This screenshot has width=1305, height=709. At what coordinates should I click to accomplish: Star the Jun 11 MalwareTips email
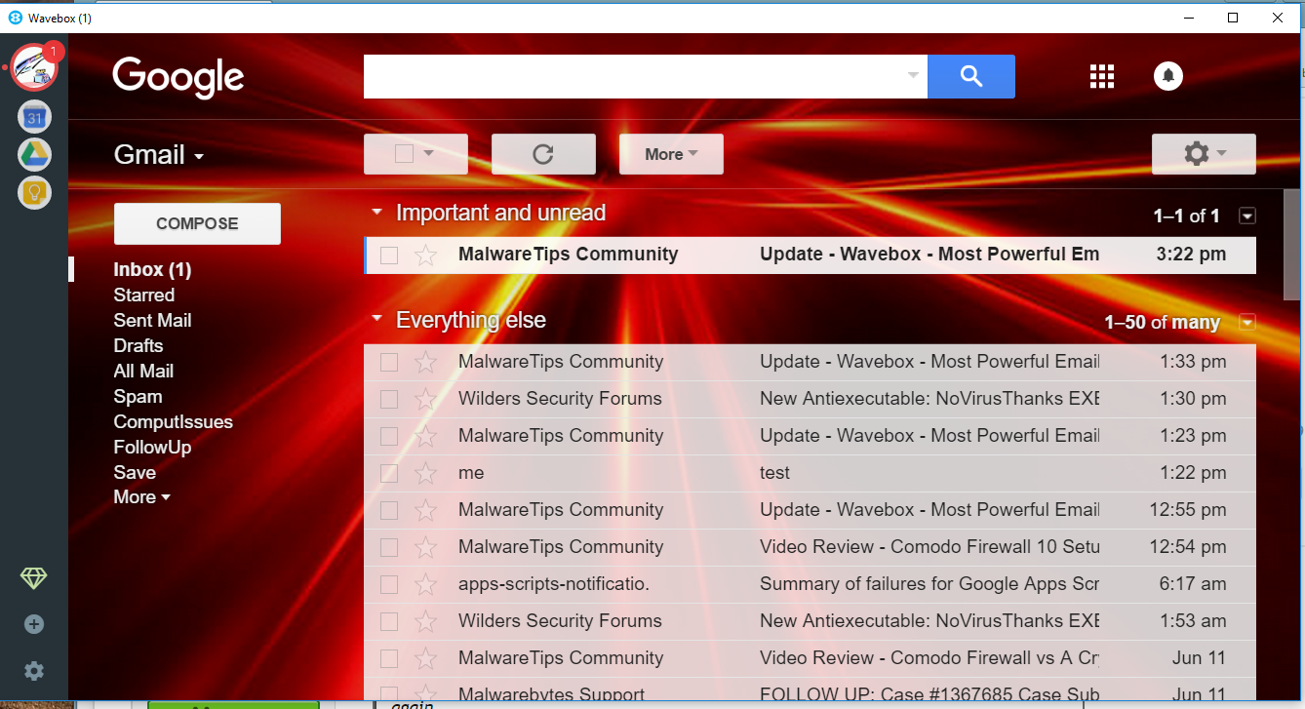click(x=425, y=659)
